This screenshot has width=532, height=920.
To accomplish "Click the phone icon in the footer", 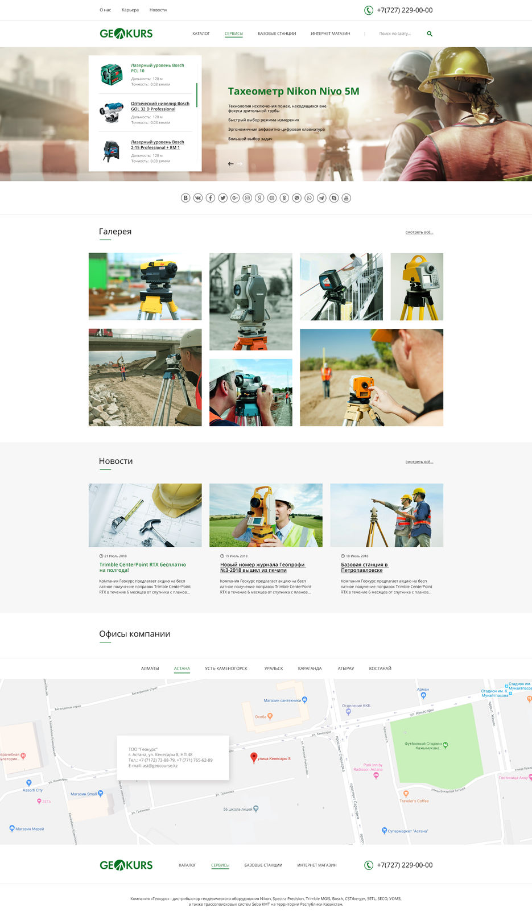I will (369, 865).
